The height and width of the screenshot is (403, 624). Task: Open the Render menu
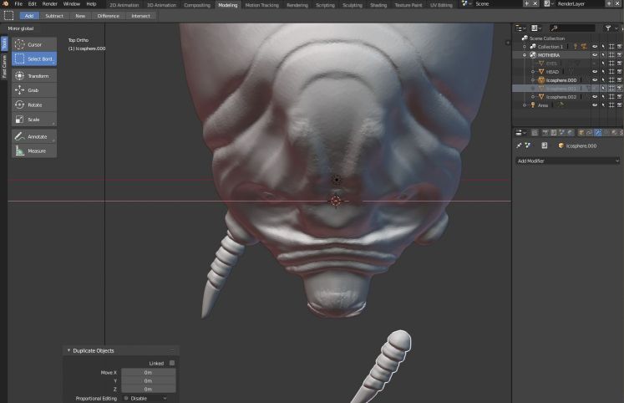(x=50, y=3)
